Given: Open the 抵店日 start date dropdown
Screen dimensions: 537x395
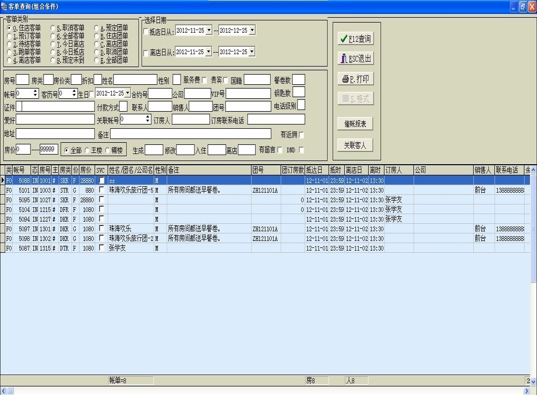Looking at the screenshot, I should pyautogui.click(x=209, y=30).
